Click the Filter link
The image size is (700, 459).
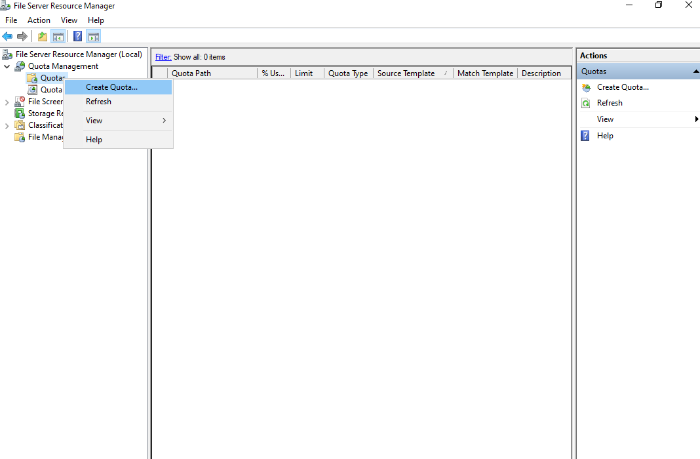pyautogui.click(x=163, y=57)
